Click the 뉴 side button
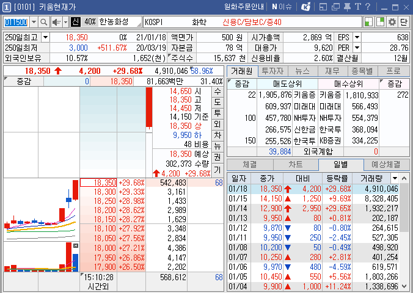Viewport: 413px width, 293px height. 217,146
